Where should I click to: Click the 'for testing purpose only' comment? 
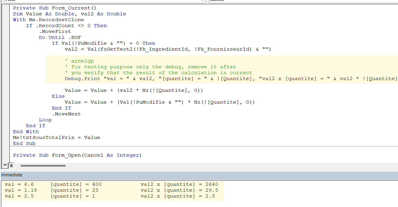pos(150,67)
